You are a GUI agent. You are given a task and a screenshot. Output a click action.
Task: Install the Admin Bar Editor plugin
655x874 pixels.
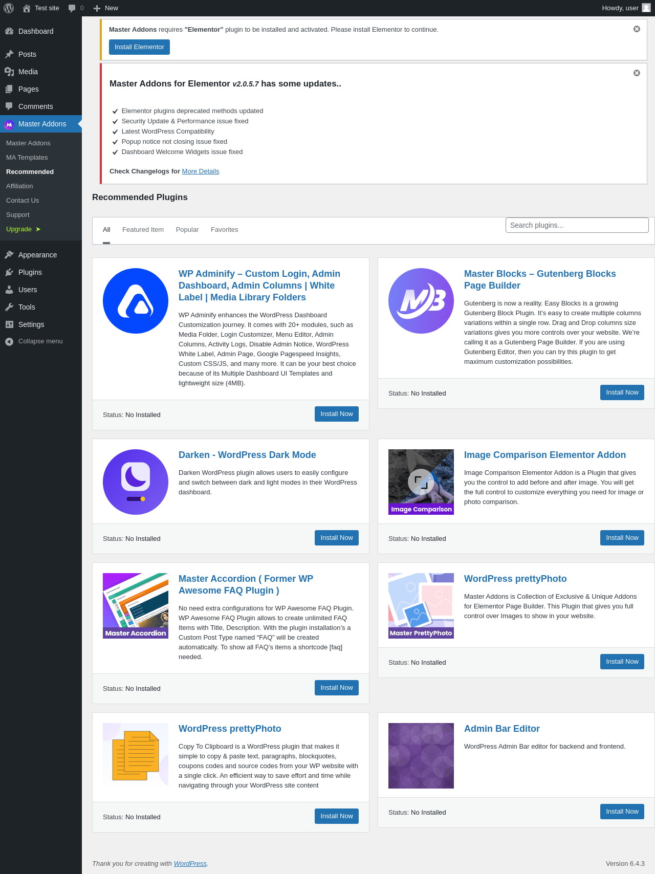click(x=622, y=812)
